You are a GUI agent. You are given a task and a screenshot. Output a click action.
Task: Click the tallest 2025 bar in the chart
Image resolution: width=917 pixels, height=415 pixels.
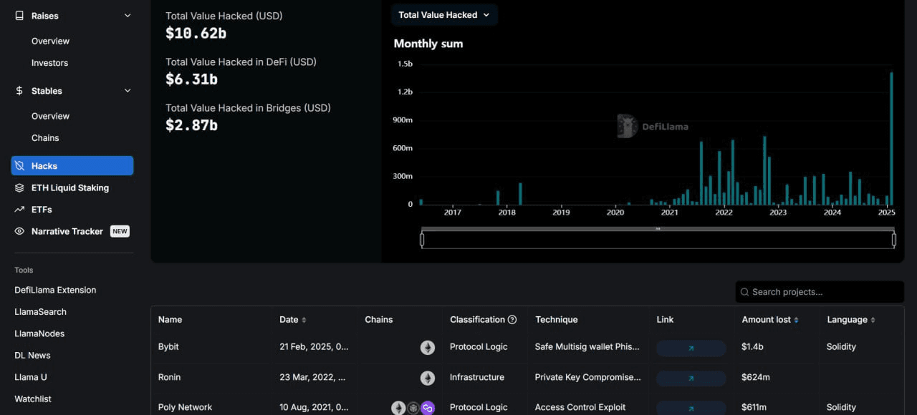click(x=891, y=139)
